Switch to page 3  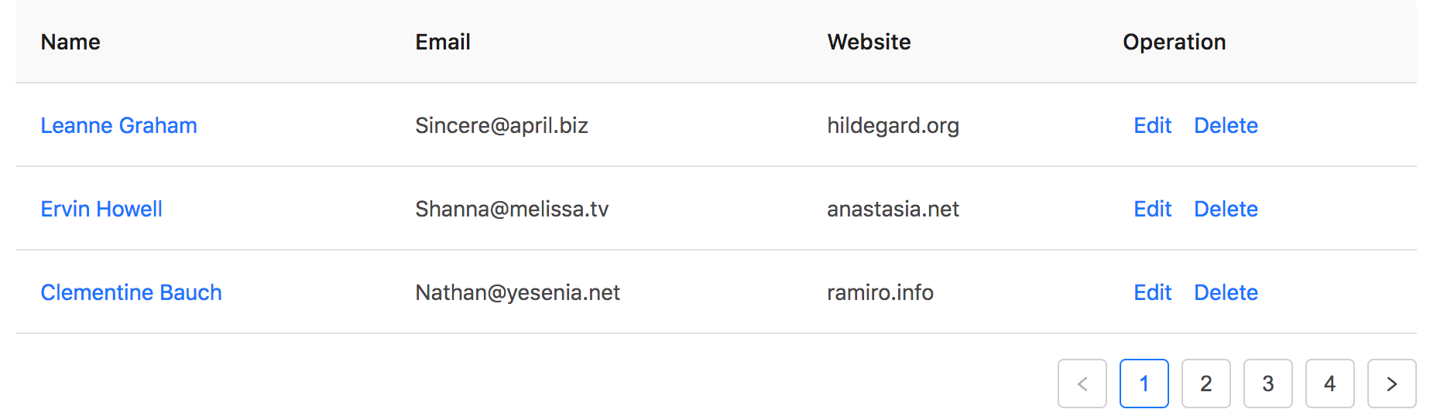point(1267,384)
